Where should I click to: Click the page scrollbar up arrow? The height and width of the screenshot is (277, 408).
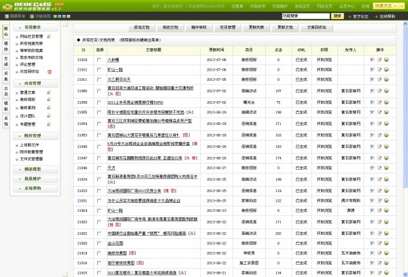405,24
